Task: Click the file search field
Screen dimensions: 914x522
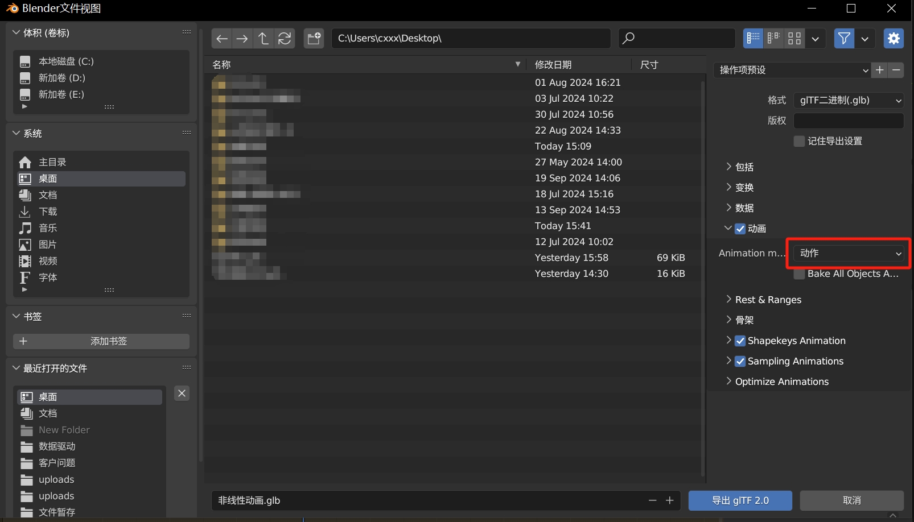Action: [677, 38]
